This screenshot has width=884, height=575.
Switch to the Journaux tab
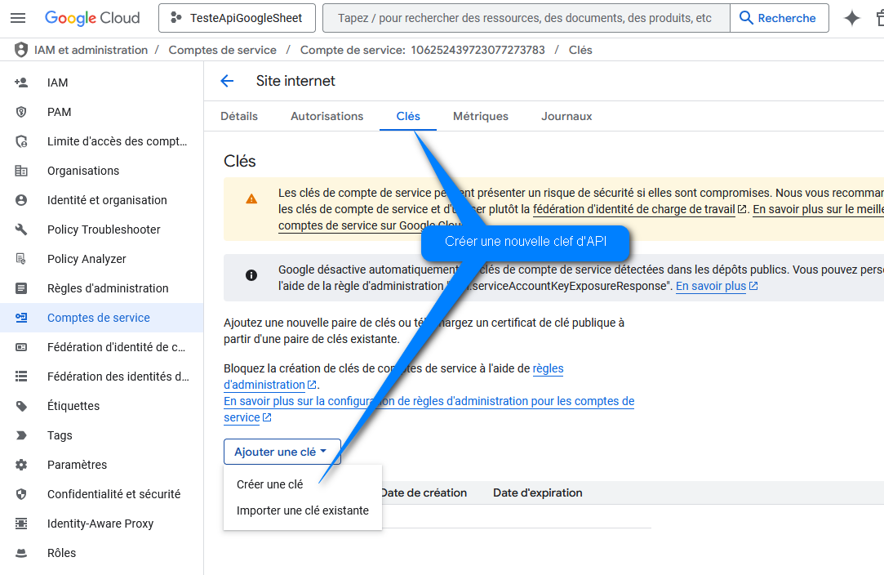pos(566,116)
